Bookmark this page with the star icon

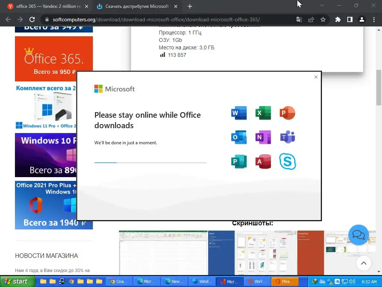point(323,19)
